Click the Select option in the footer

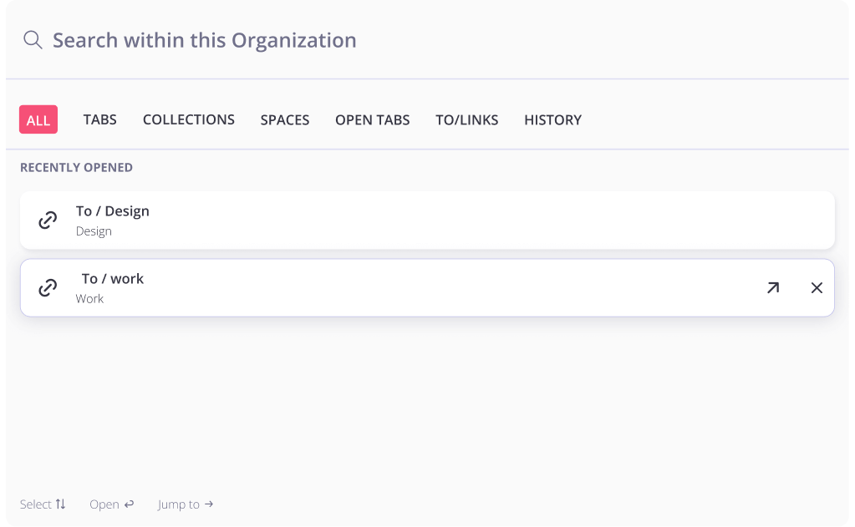pyautogui.click(x=35, y=504)
